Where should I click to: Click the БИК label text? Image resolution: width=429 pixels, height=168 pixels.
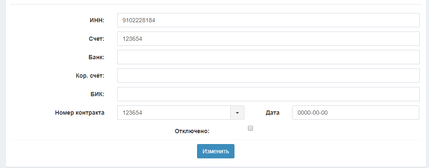click(x=97, y=94)
